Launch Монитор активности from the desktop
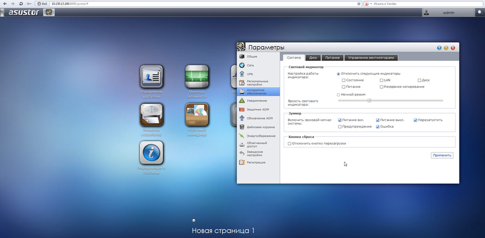485x238 pixels. pyautogui.click(x=197, y=78)
